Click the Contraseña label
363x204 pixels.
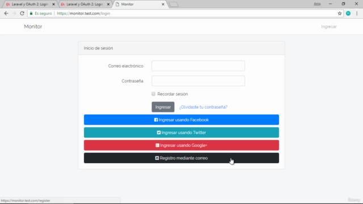(132, 81)
